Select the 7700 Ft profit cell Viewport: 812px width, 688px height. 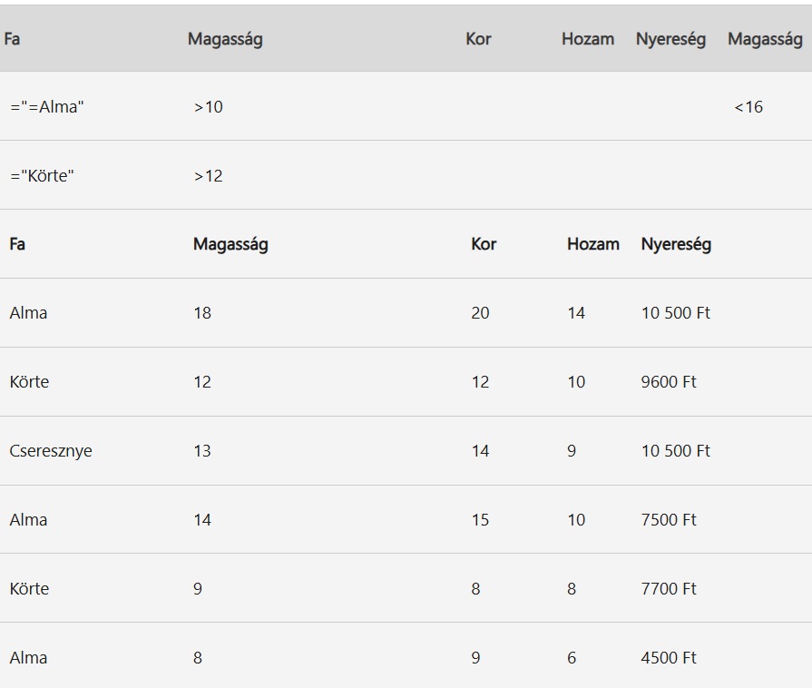point(669,589)
